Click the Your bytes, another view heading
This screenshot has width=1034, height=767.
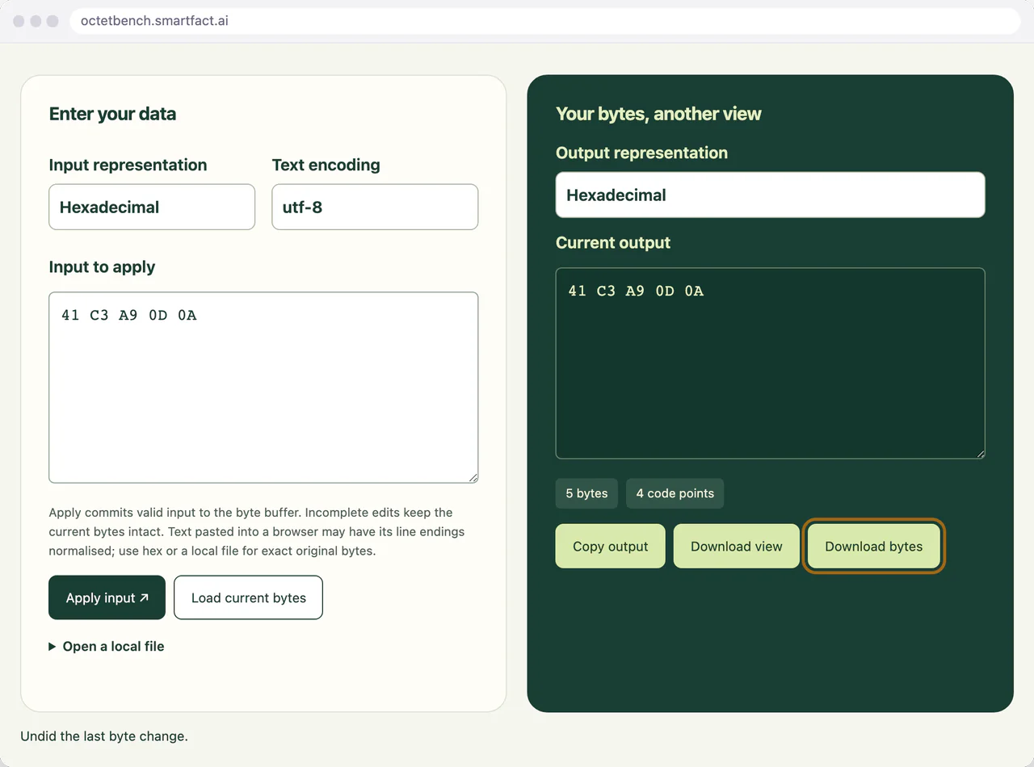point(658,114)
